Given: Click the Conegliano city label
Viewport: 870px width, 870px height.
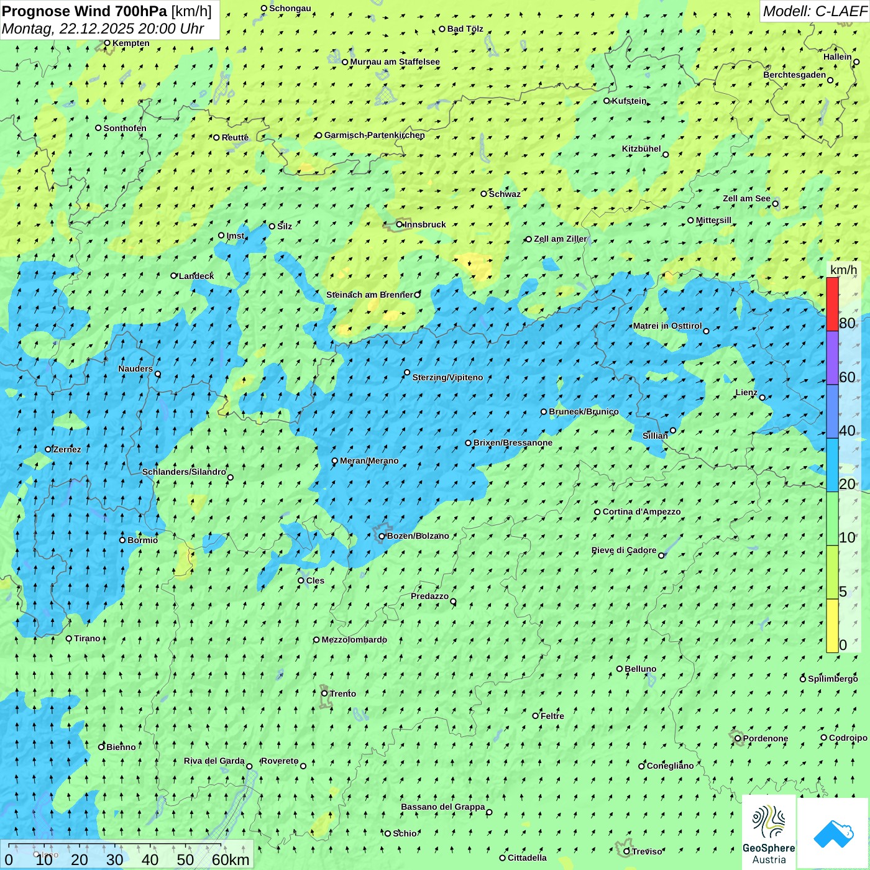Looking at the screenshot, I should [x=670, y=766].
